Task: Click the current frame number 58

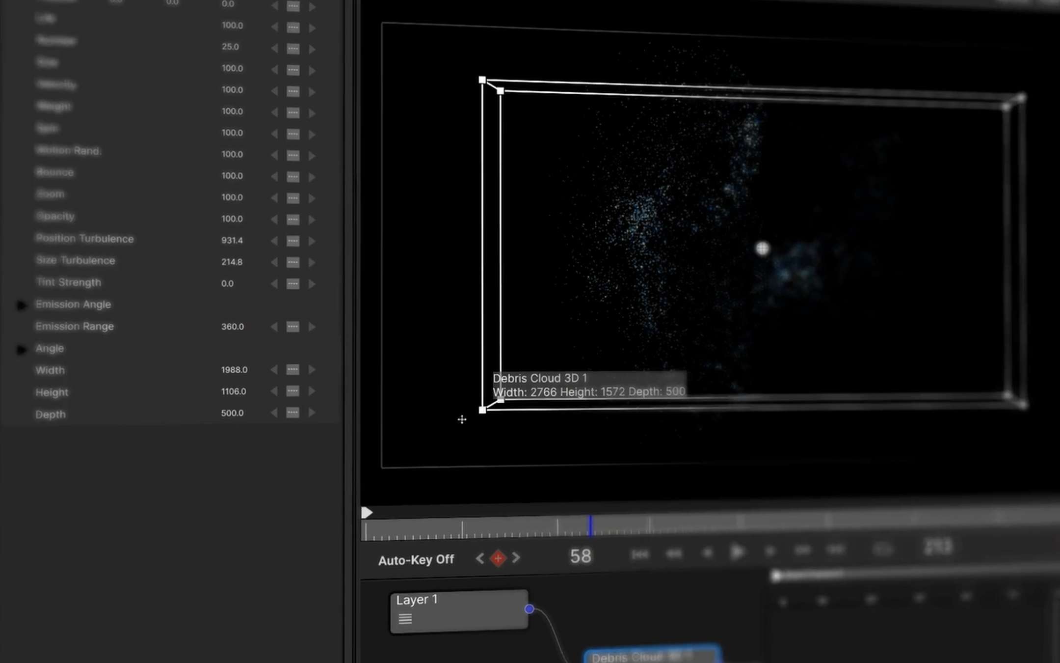Action: 581,556
